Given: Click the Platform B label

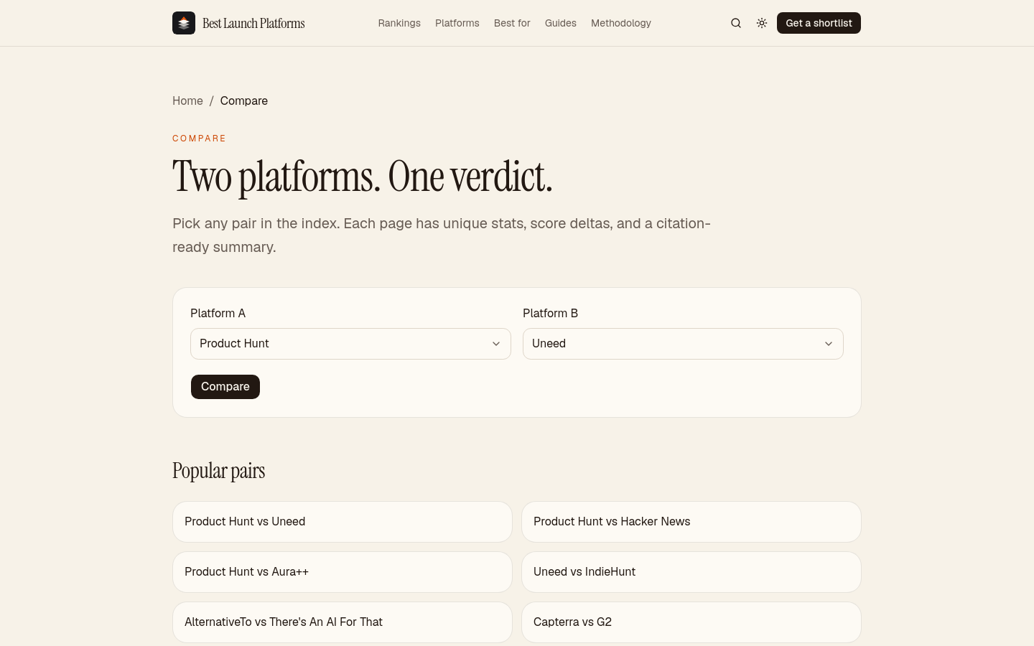Looking at the screenshot, I should [550, 313].
